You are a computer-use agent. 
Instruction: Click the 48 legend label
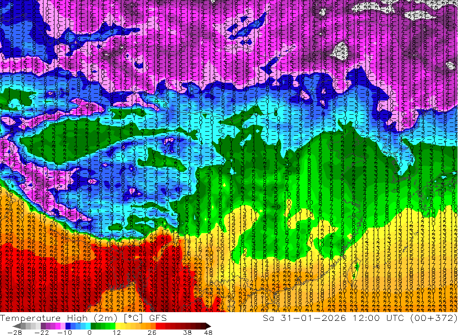(x=208, y=332)
